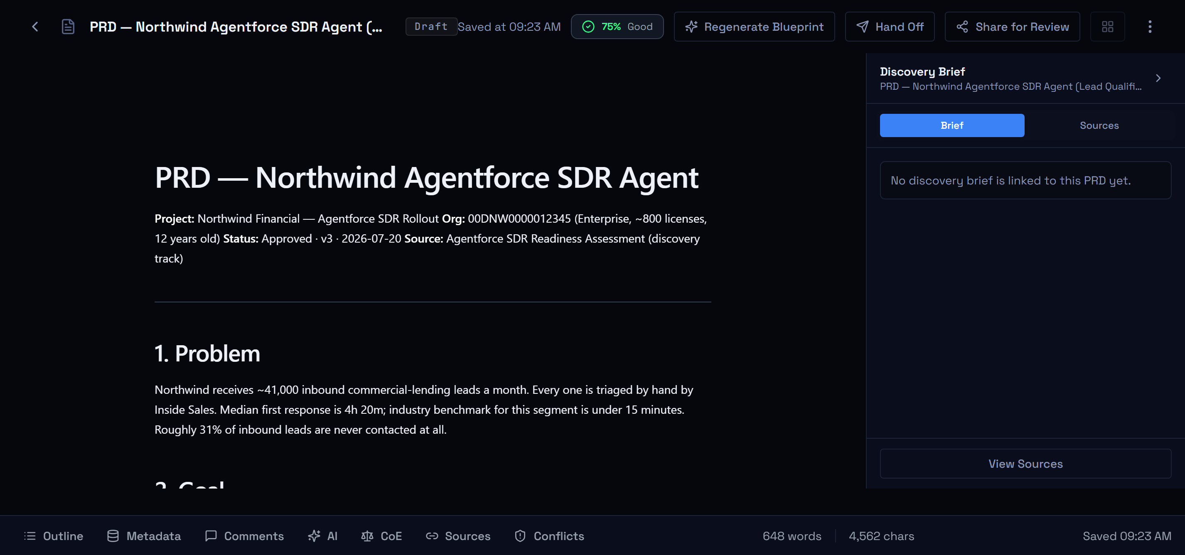Click the Problem paragraph about 41,000 inbound leads

click(424, 410)
